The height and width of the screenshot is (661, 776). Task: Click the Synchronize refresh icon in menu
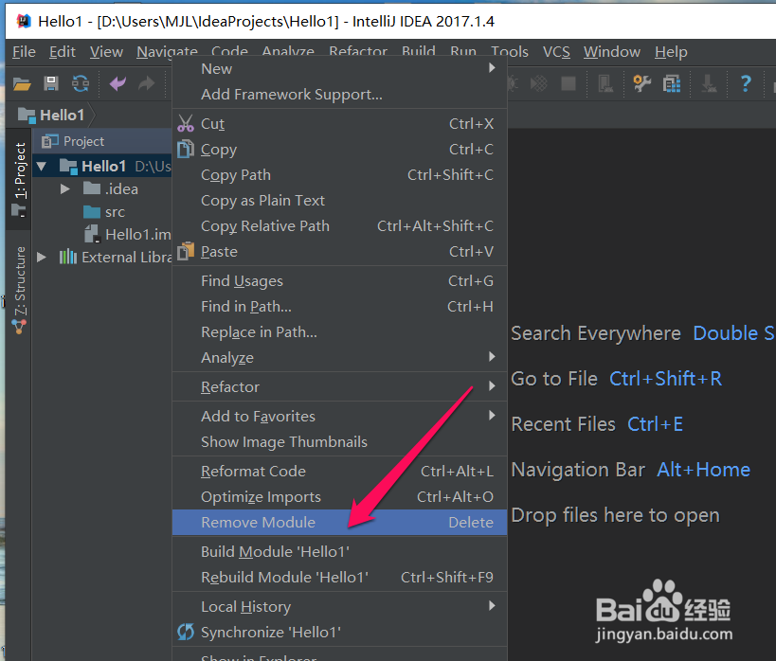[x=186, y=632]
